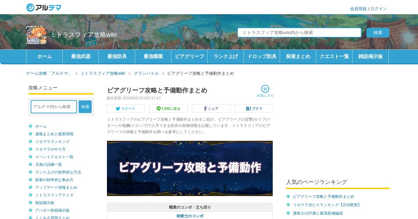Image resolution: width=418 pixels, height=219 pixels.
Task: Open sidebar link ミトラスフィアクイズ
Action: point(54,195)
